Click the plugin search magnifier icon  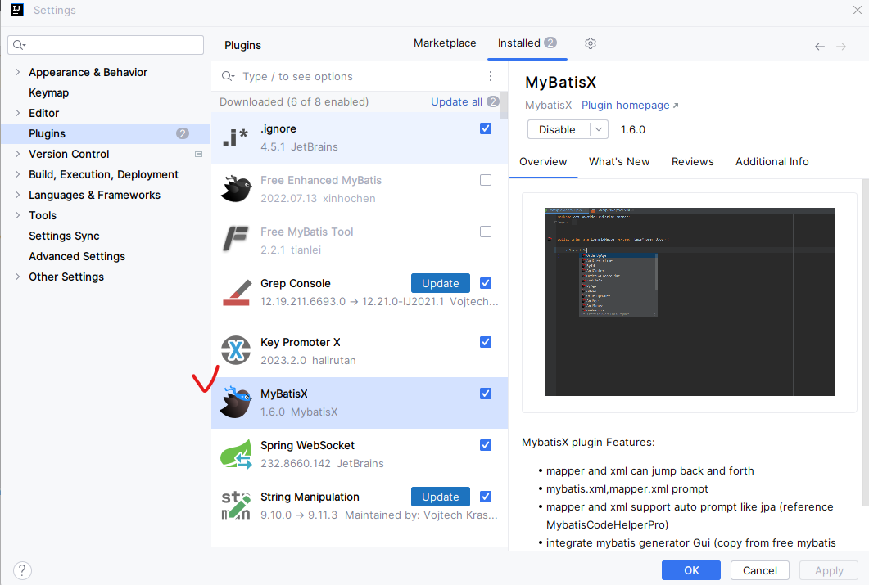click(228, 76)
